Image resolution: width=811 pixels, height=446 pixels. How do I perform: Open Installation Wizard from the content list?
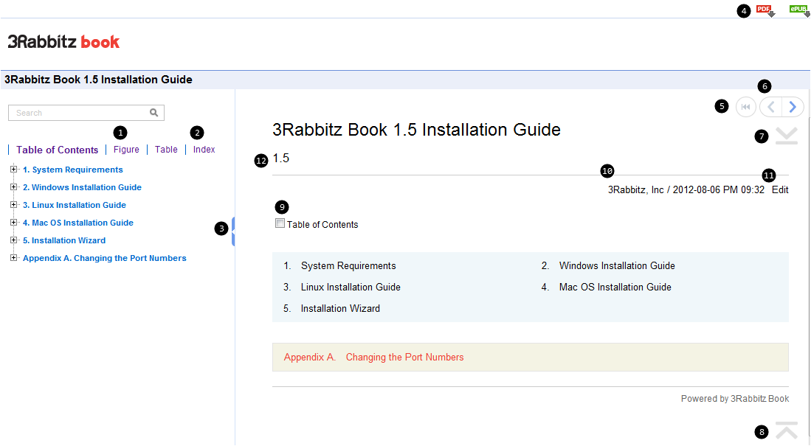340,309
